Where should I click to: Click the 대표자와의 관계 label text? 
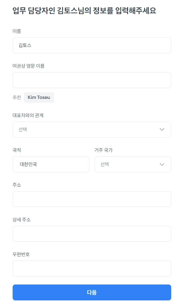(x=28, y=115)
